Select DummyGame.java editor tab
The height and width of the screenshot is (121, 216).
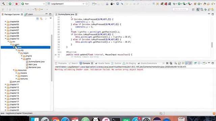click(66, 14)
